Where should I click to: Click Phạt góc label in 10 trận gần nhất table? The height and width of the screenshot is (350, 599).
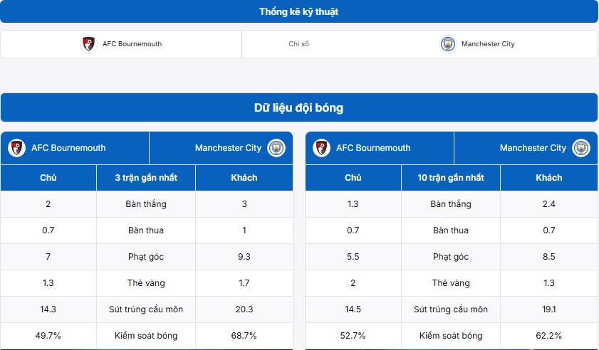click(x=451, y=257)
